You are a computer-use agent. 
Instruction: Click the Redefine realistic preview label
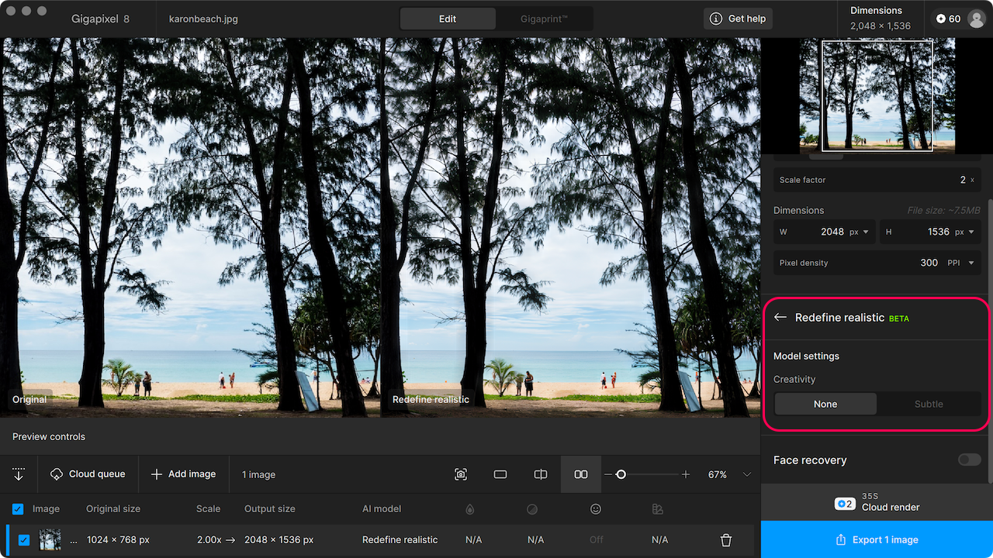click(x=431, y=399)
